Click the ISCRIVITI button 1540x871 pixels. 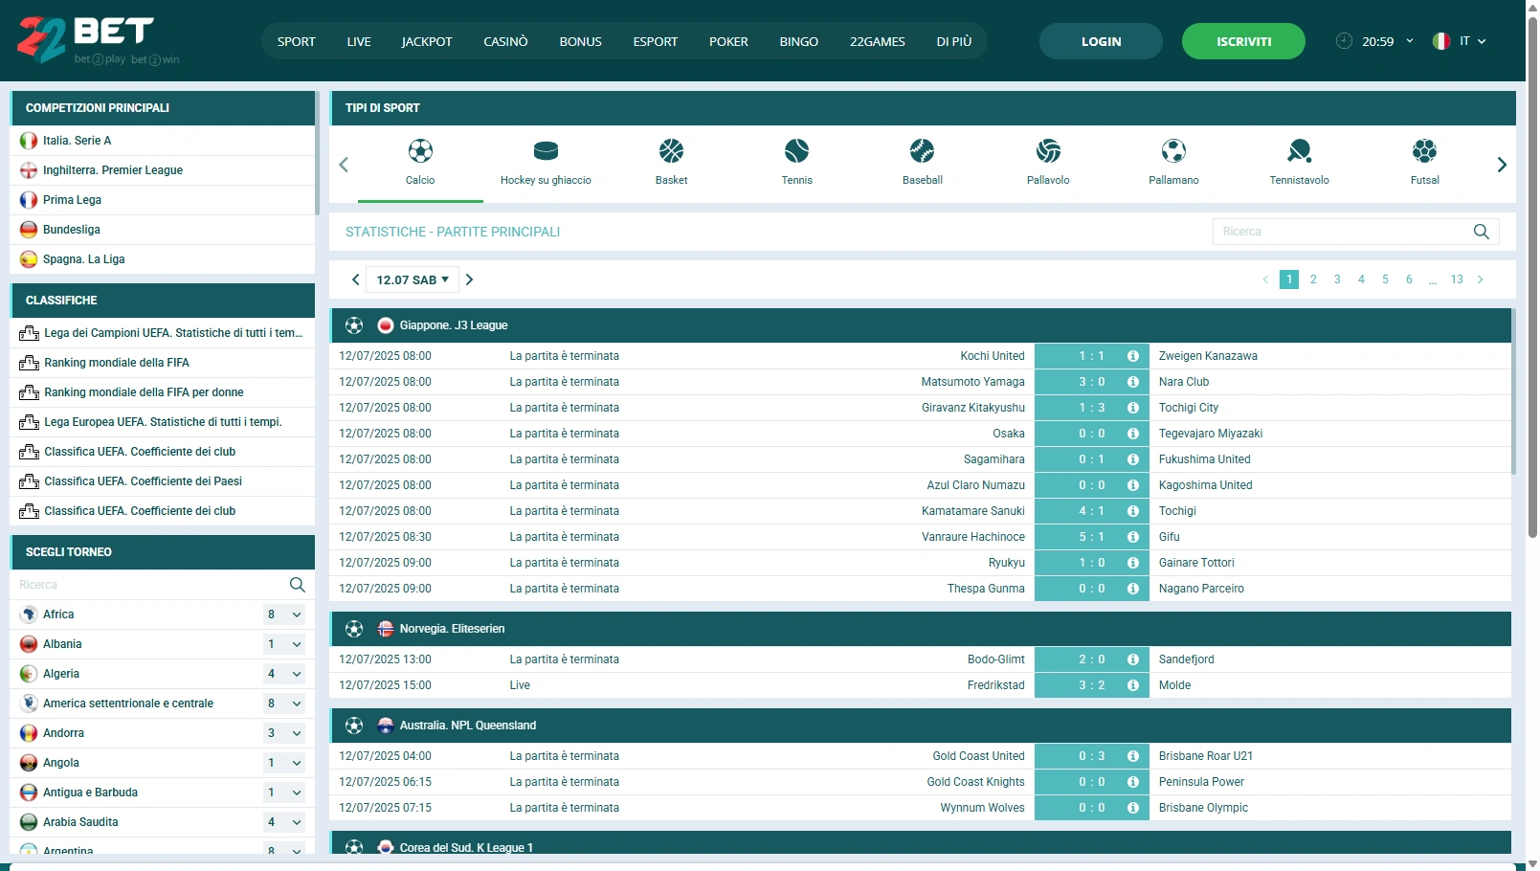tap(1243, 41)
